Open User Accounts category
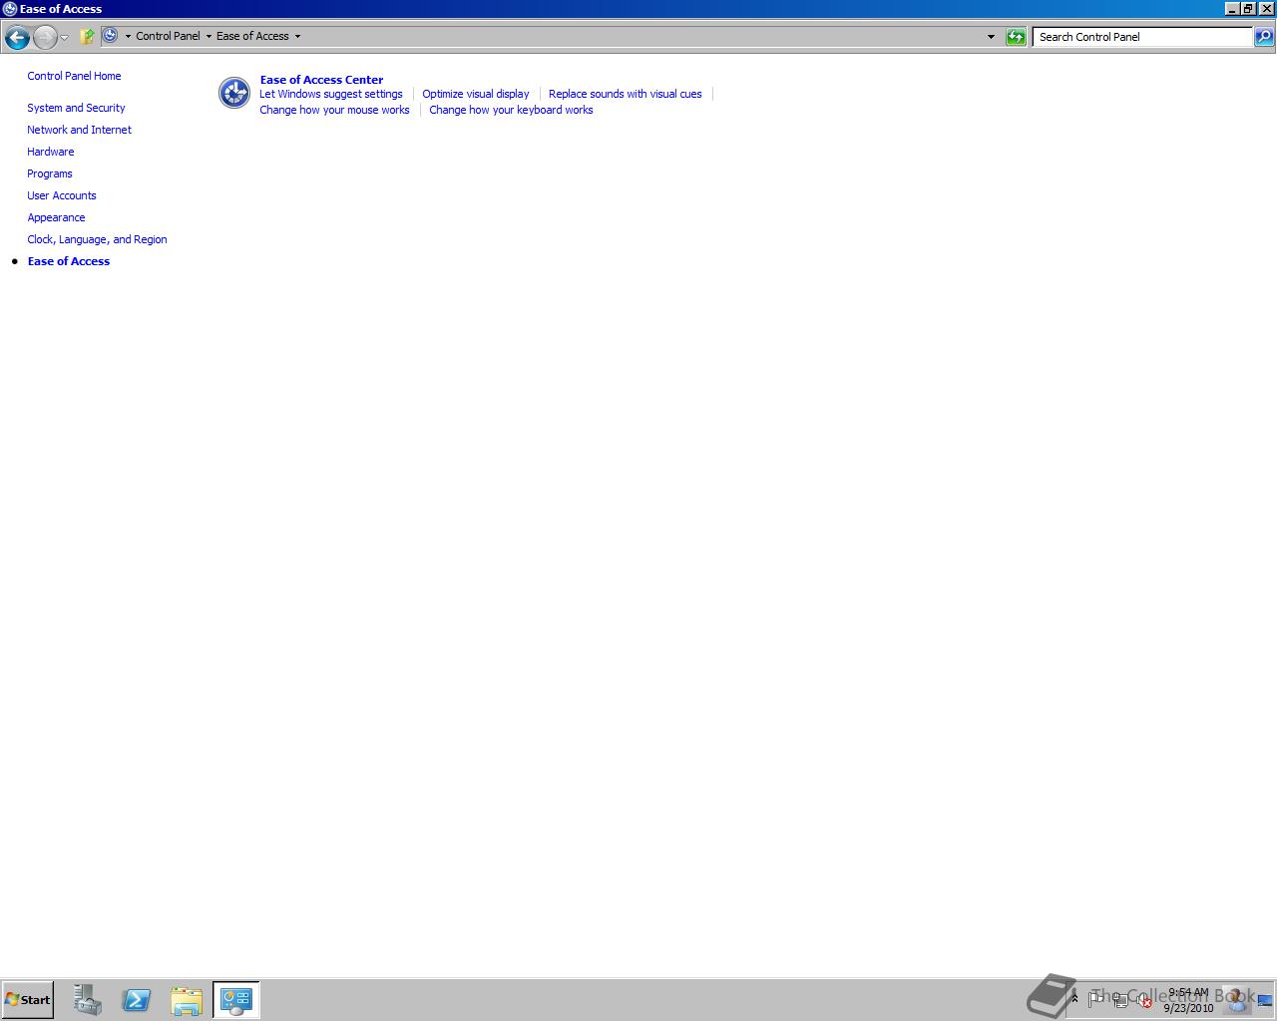The width and height of the screenshot is (1277, 1021). tap(62, 195)
